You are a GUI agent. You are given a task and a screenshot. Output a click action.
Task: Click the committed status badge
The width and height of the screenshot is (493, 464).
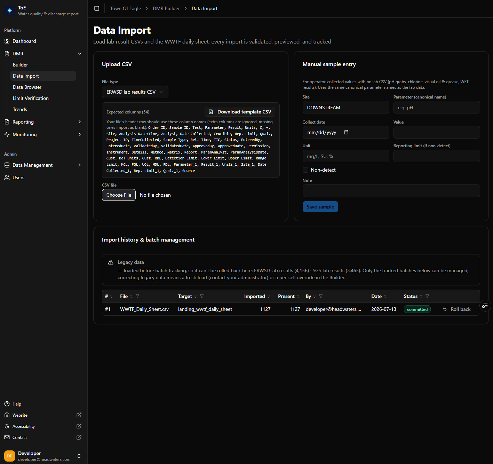(x=417, y=309)
